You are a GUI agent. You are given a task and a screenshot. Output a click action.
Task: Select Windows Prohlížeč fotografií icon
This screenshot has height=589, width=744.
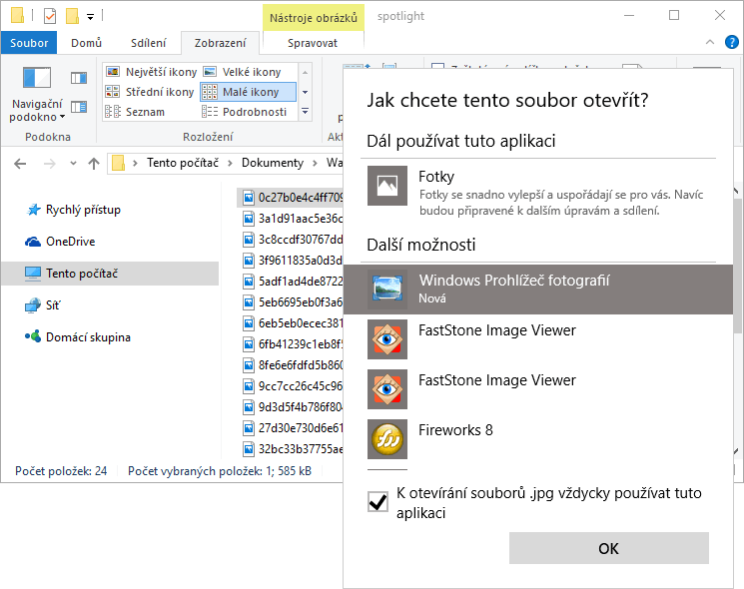(x=386, y=290)
